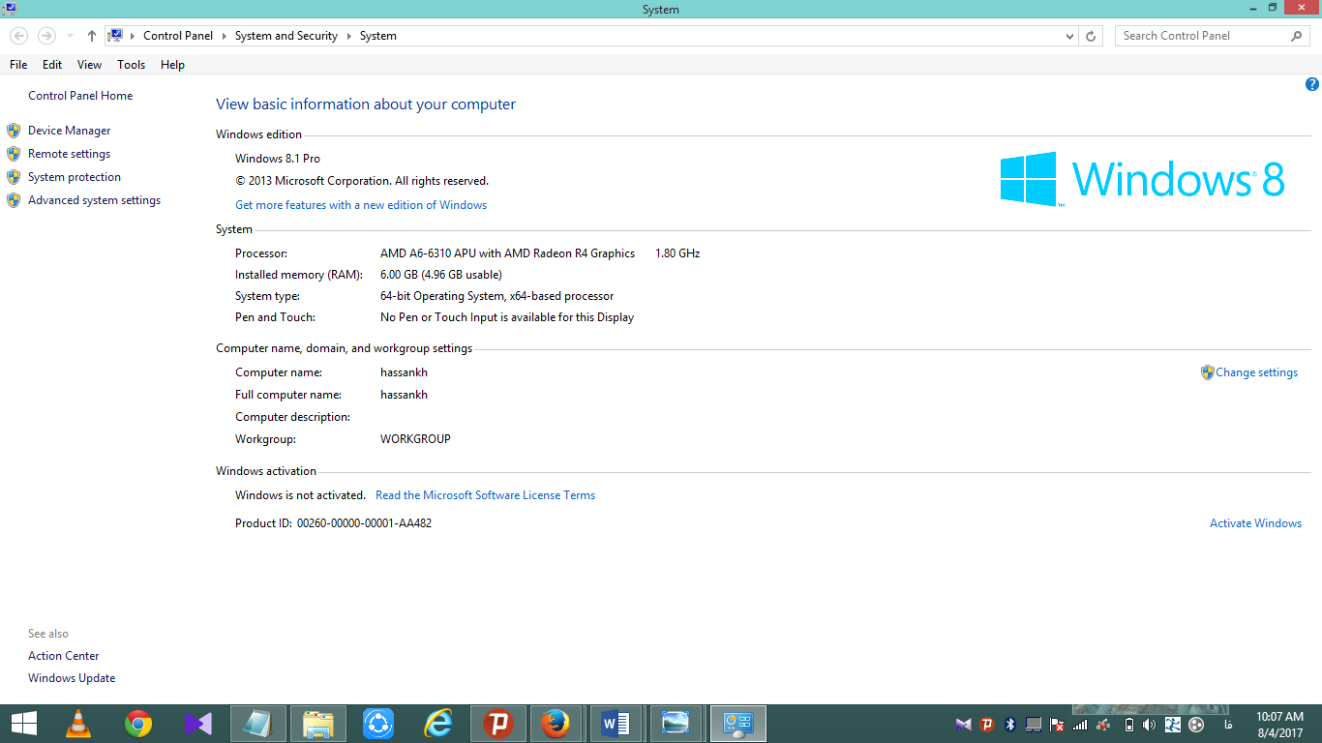
Task: Select System and Security in the breadcrumb
Action: click(286, 36)
